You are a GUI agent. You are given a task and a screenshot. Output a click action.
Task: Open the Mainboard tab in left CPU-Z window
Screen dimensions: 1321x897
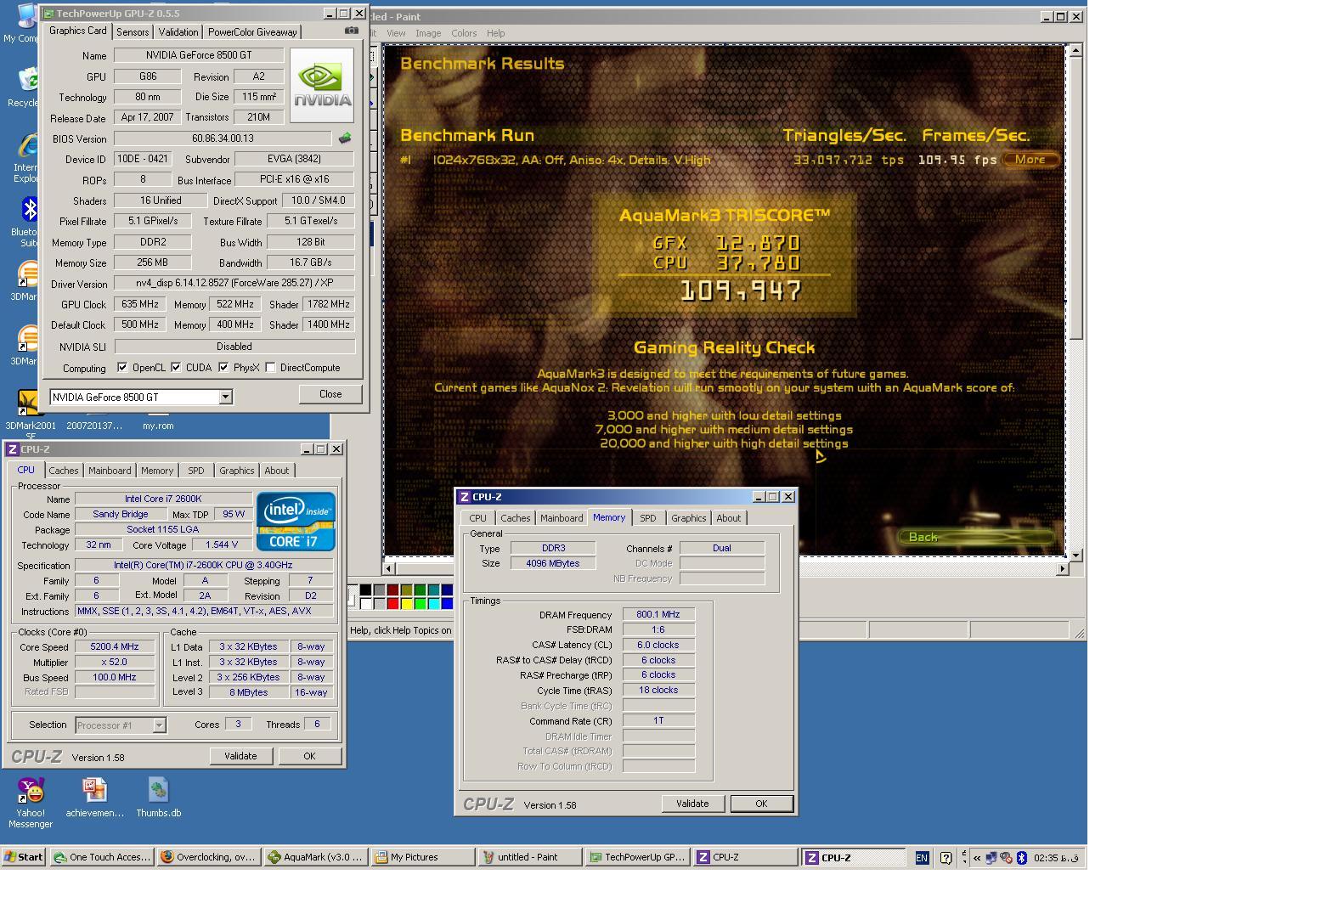point(110,471)
